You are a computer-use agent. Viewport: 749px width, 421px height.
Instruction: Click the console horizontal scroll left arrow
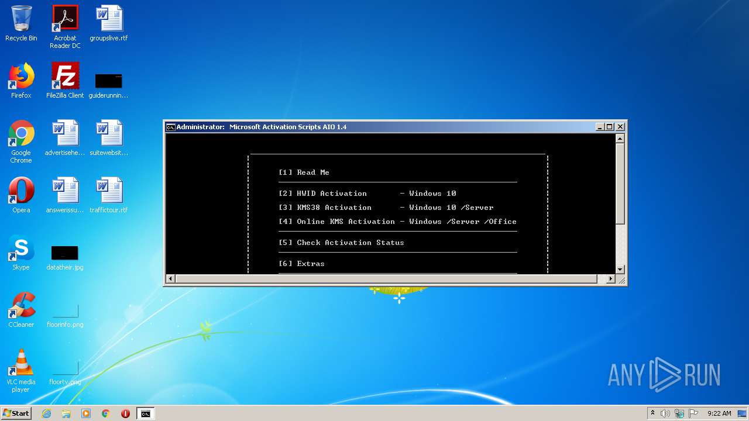pyautogui.click(x=171, y=279)
